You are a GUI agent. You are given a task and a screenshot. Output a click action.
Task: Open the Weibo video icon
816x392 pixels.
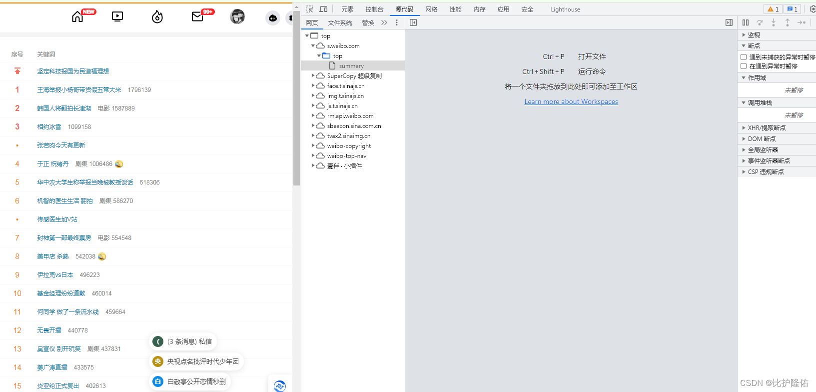(117, 16)
